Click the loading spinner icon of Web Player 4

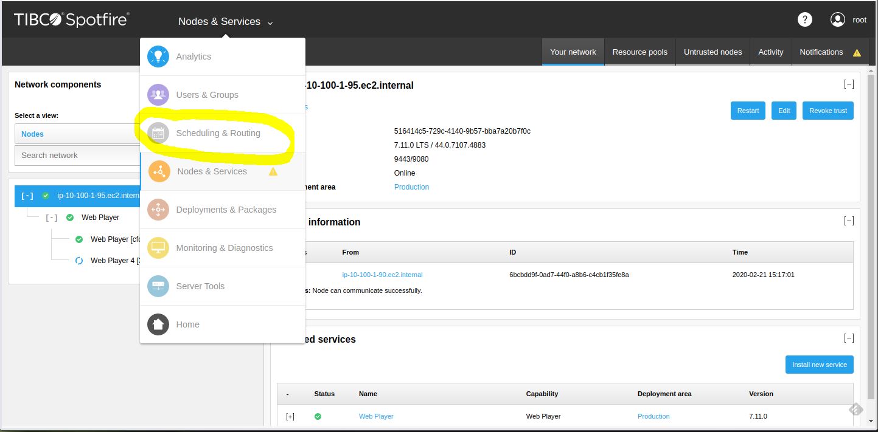pos(78,261)
